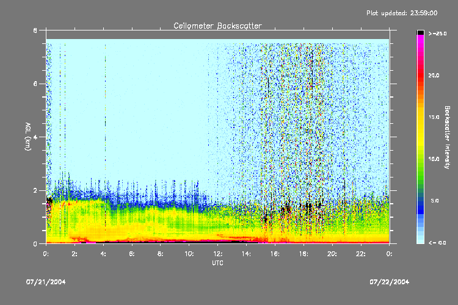Click the UTC x-axis title
Image resolution: width=458 pixels, height=305 pixels.
(x=217, y=263)
